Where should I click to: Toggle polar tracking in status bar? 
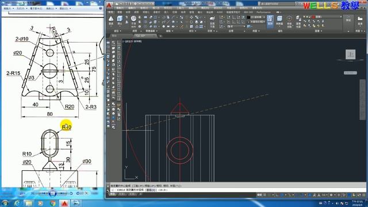[282, 195]
